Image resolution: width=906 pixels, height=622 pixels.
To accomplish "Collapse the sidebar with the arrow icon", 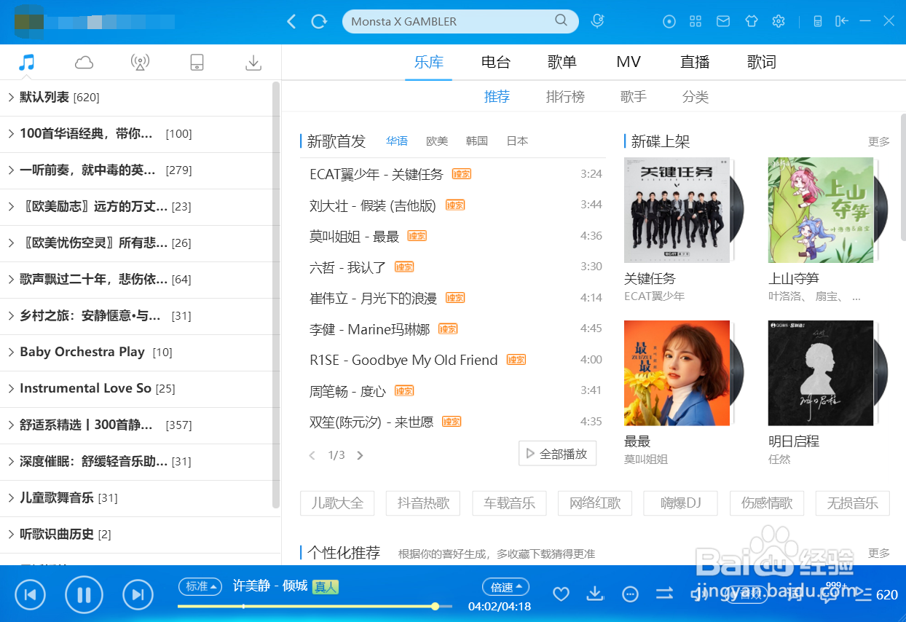I will pyautogui.click(x=842, y=21).
